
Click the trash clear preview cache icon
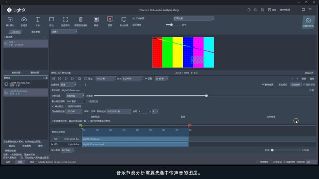click(81, 19)
